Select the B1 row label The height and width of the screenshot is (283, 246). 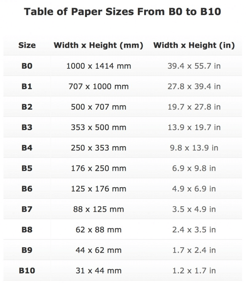pyautogui.click(x=27, y=86)
